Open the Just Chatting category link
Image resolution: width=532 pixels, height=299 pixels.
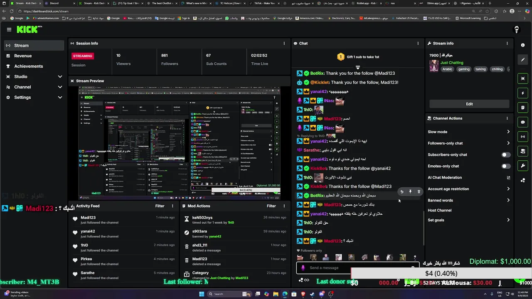(452, 63)
